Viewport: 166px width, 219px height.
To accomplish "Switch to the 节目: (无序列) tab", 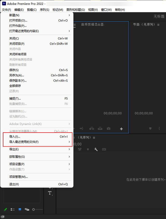I will [144, 25].
